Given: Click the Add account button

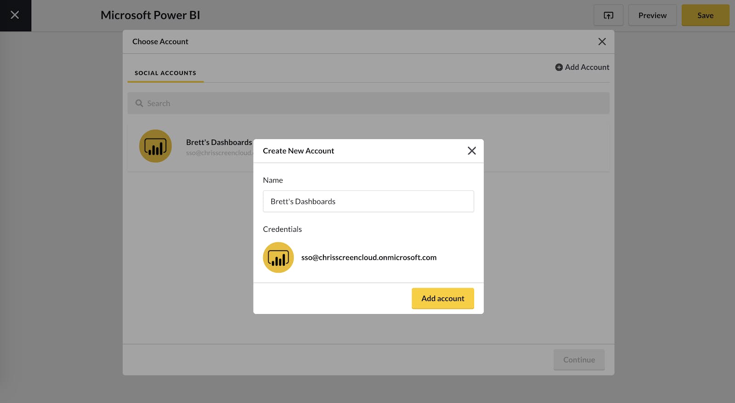Looking at the screenshot, I should 443,298.
